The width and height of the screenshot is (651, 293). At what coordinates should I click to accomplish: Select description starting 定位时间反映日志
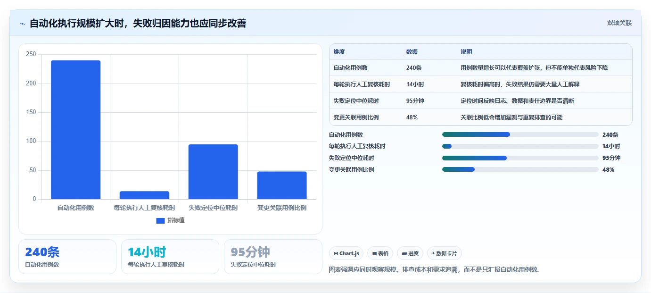tap(517, 101)
